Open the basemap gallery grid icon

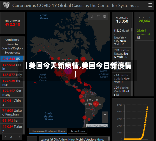pyautogui.click(x=105, y=17)
